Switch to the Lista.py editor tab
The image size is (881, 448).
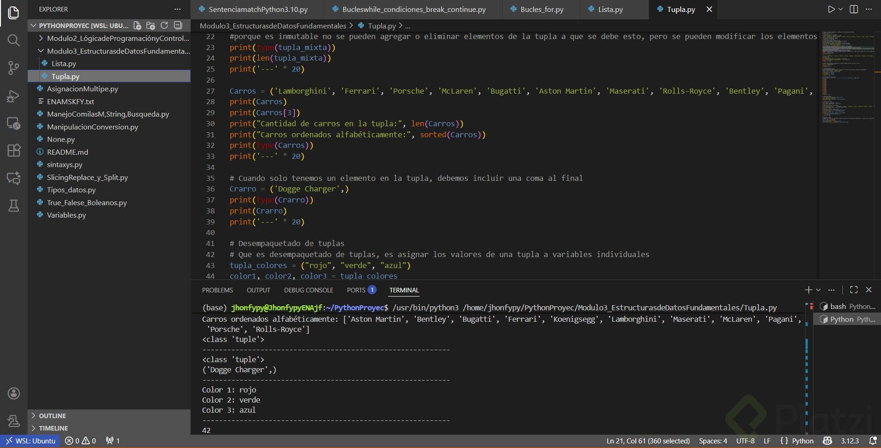[610, 9]
